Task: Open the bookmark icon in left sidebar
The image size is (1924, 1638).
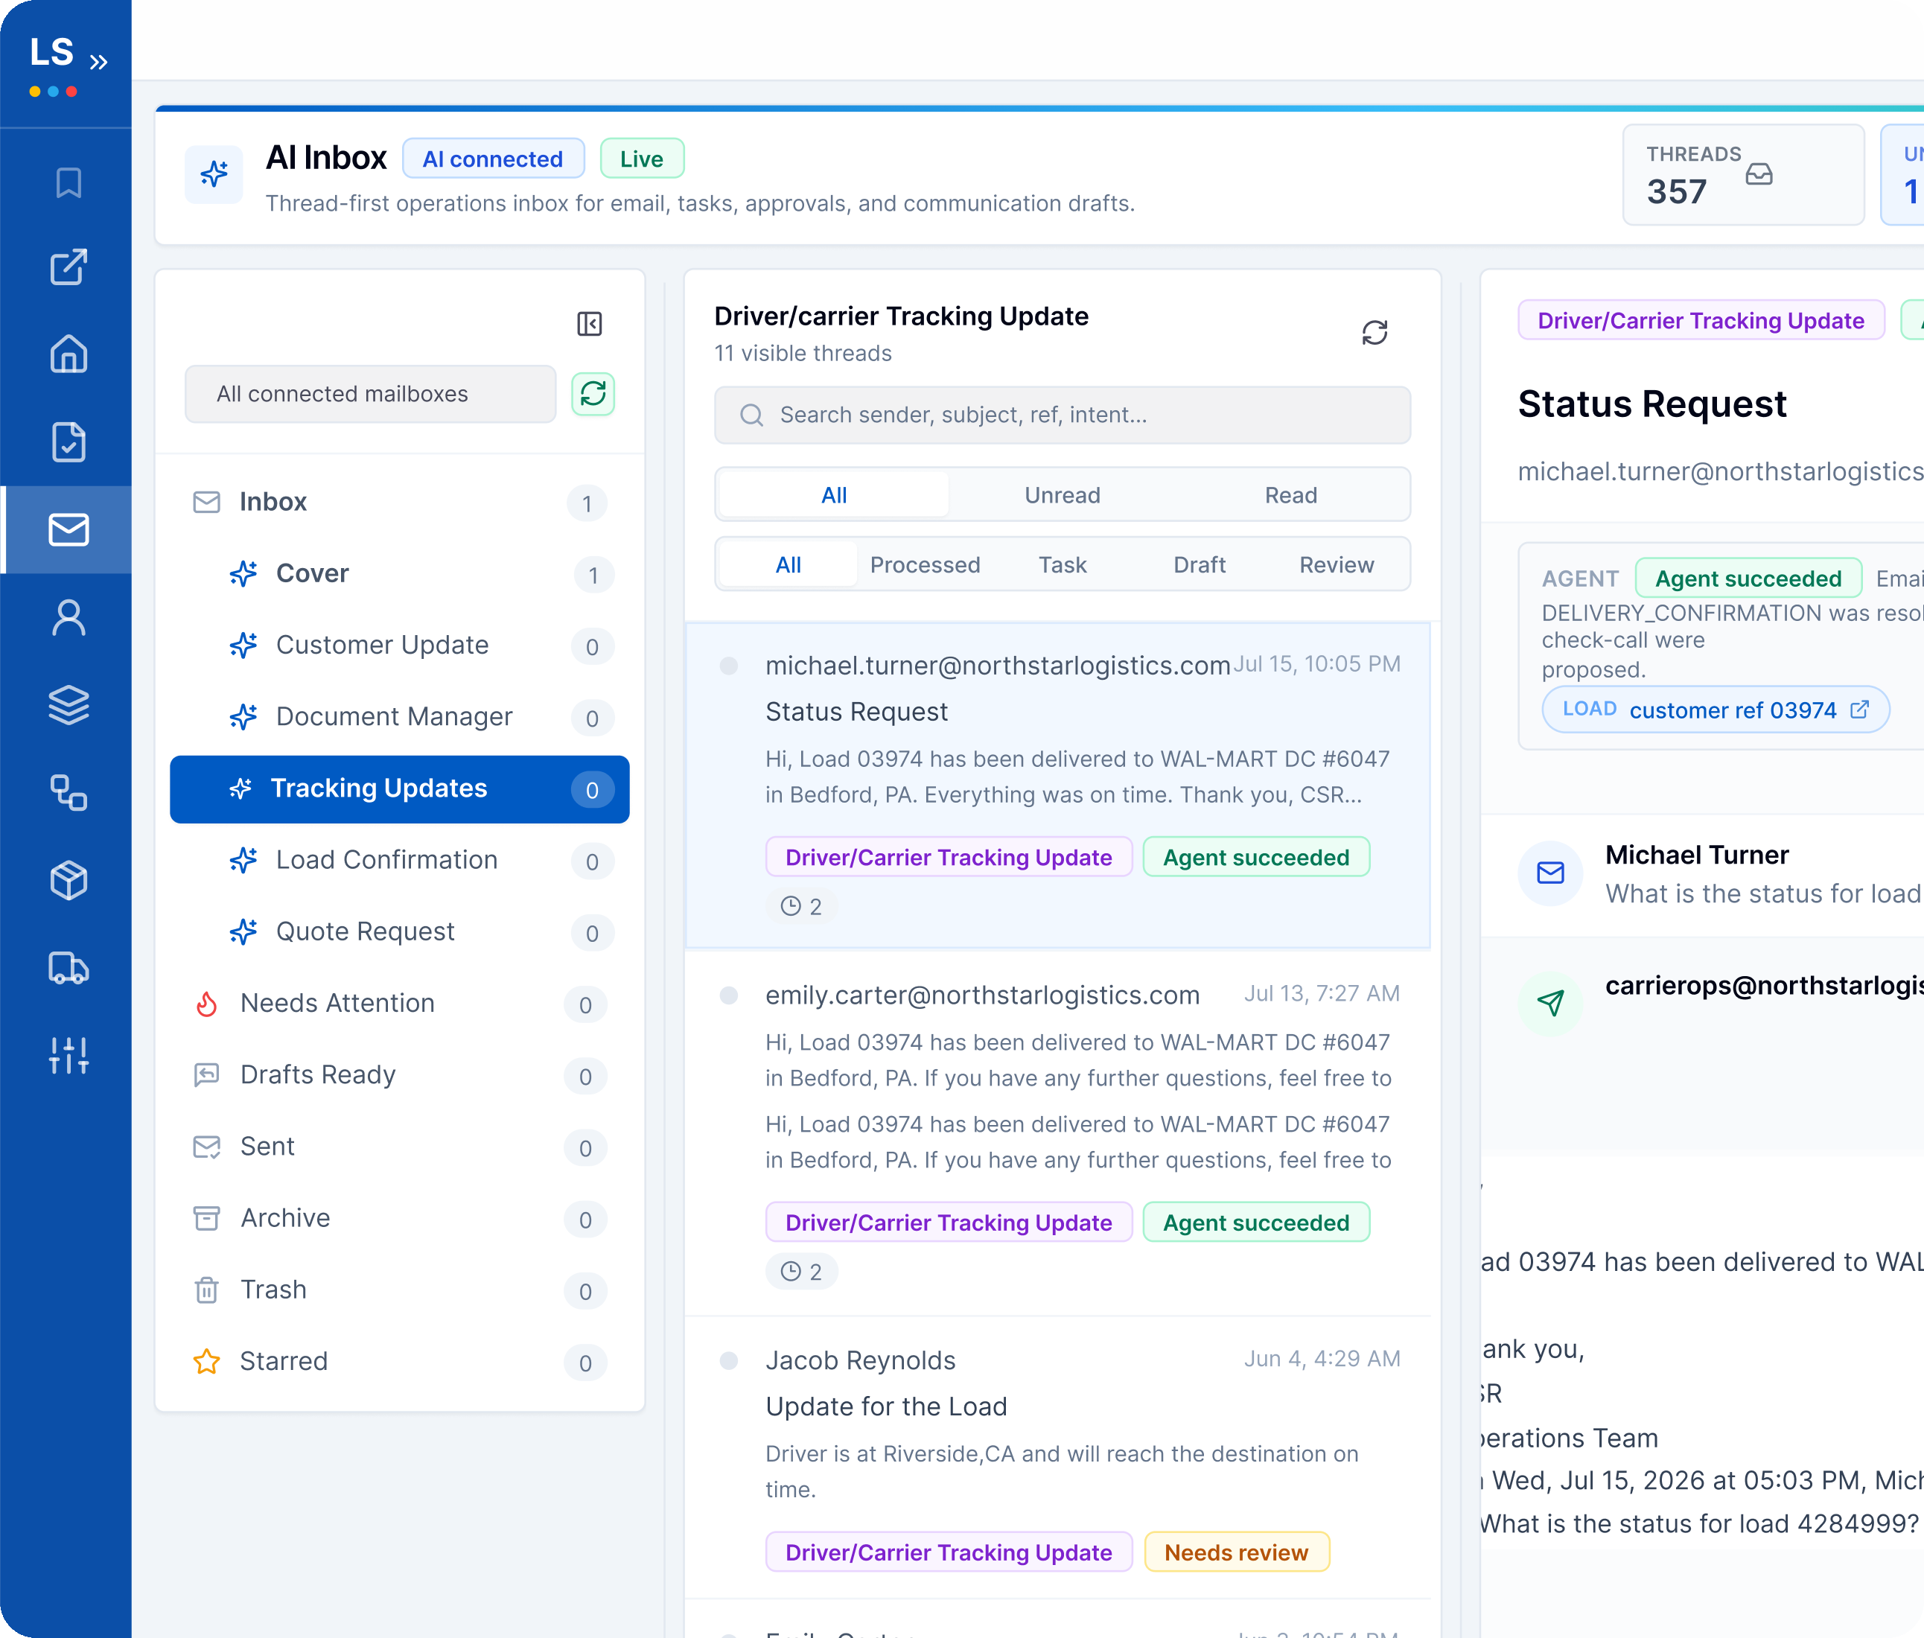Action: 69,183
